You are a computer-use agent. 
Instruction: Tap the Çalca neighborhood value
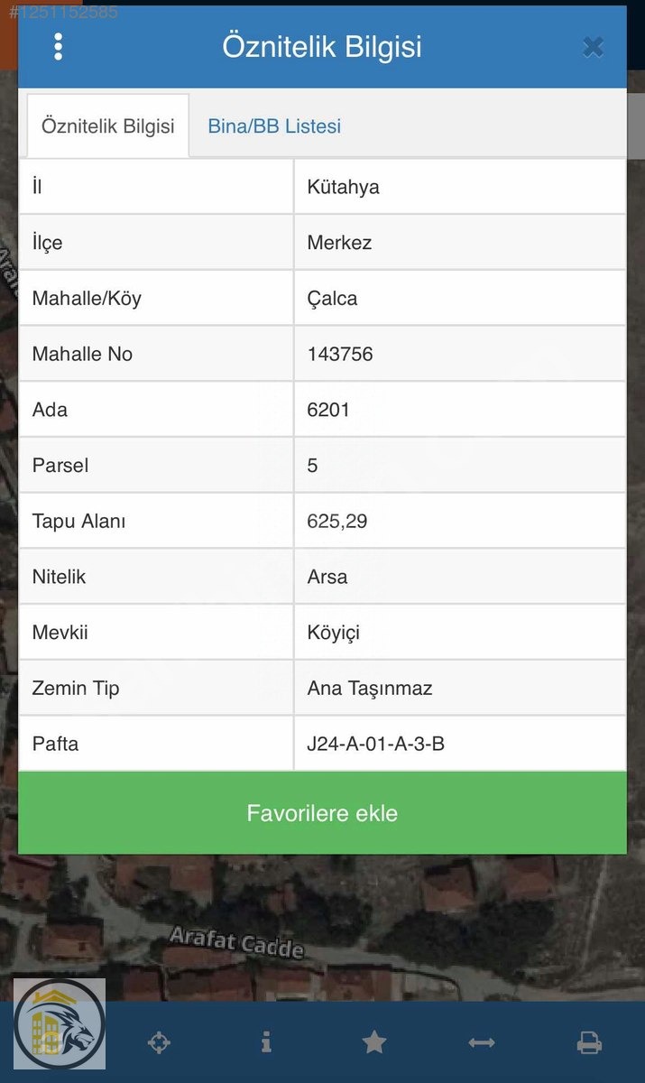(332, 299)
